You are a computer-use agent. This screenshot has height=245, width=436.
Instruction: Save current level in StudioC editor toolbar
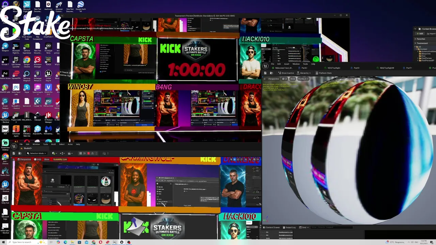point(14,153)
